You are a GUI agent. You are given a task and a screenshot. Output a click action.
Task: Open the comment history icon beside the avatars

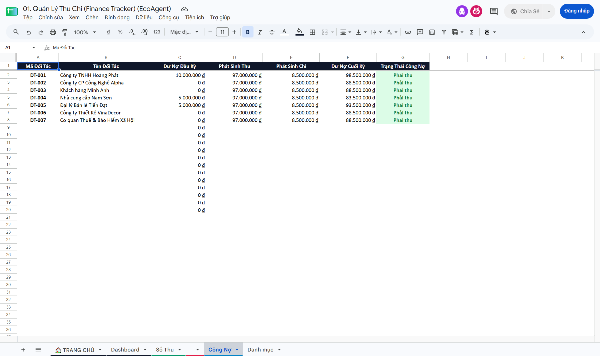click(494, 11)
